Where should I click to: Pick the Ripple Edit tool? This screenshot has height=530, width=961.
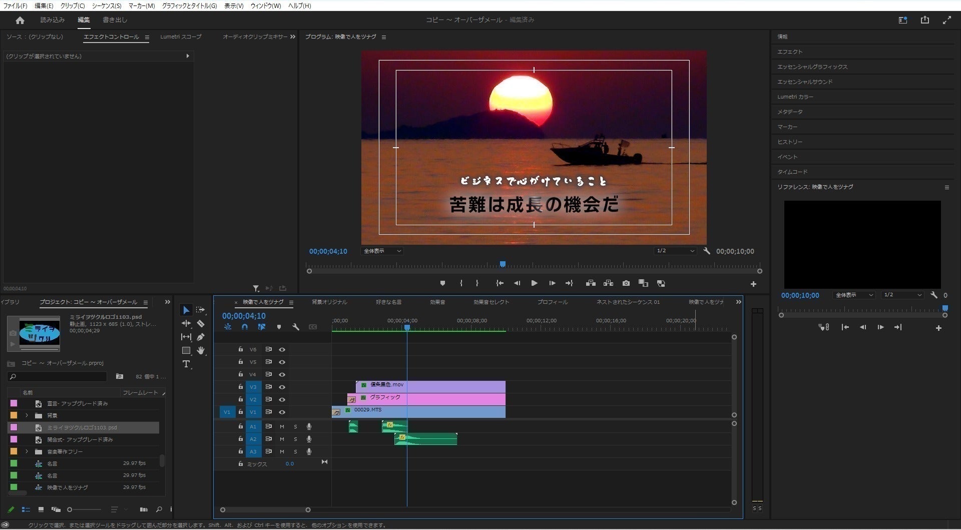[186, 324]
